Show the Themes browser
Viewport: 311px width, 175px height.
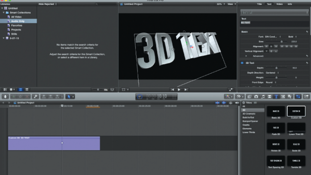pyautogui.click(x=290, y=96)
